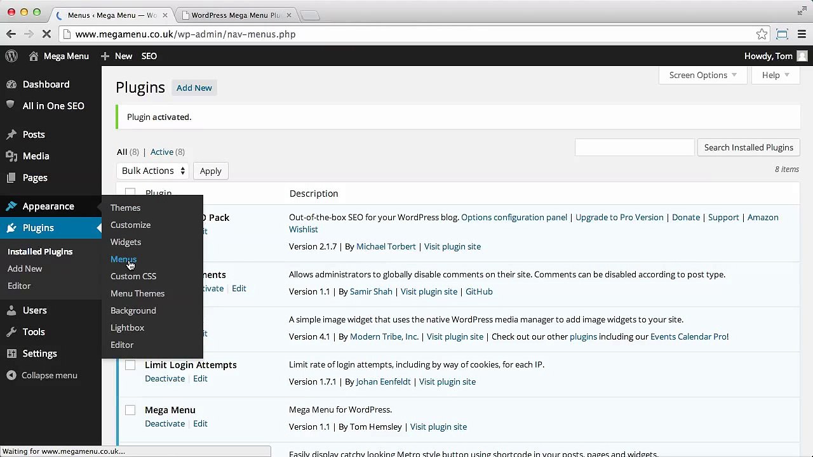Screen dimensions: 813x457
Task: Select Lightbox in Appearance flyout
Action: (x=127, y=328)
